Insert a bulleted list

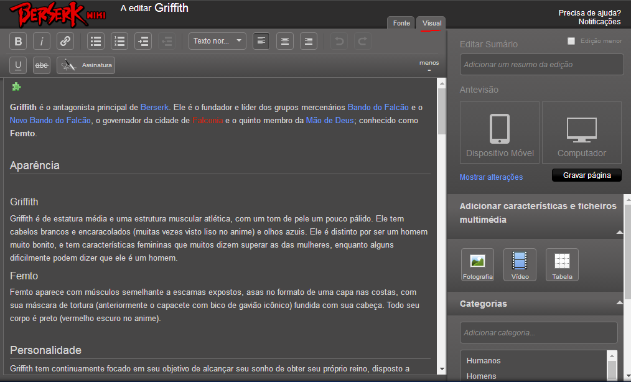coord(96,41)
